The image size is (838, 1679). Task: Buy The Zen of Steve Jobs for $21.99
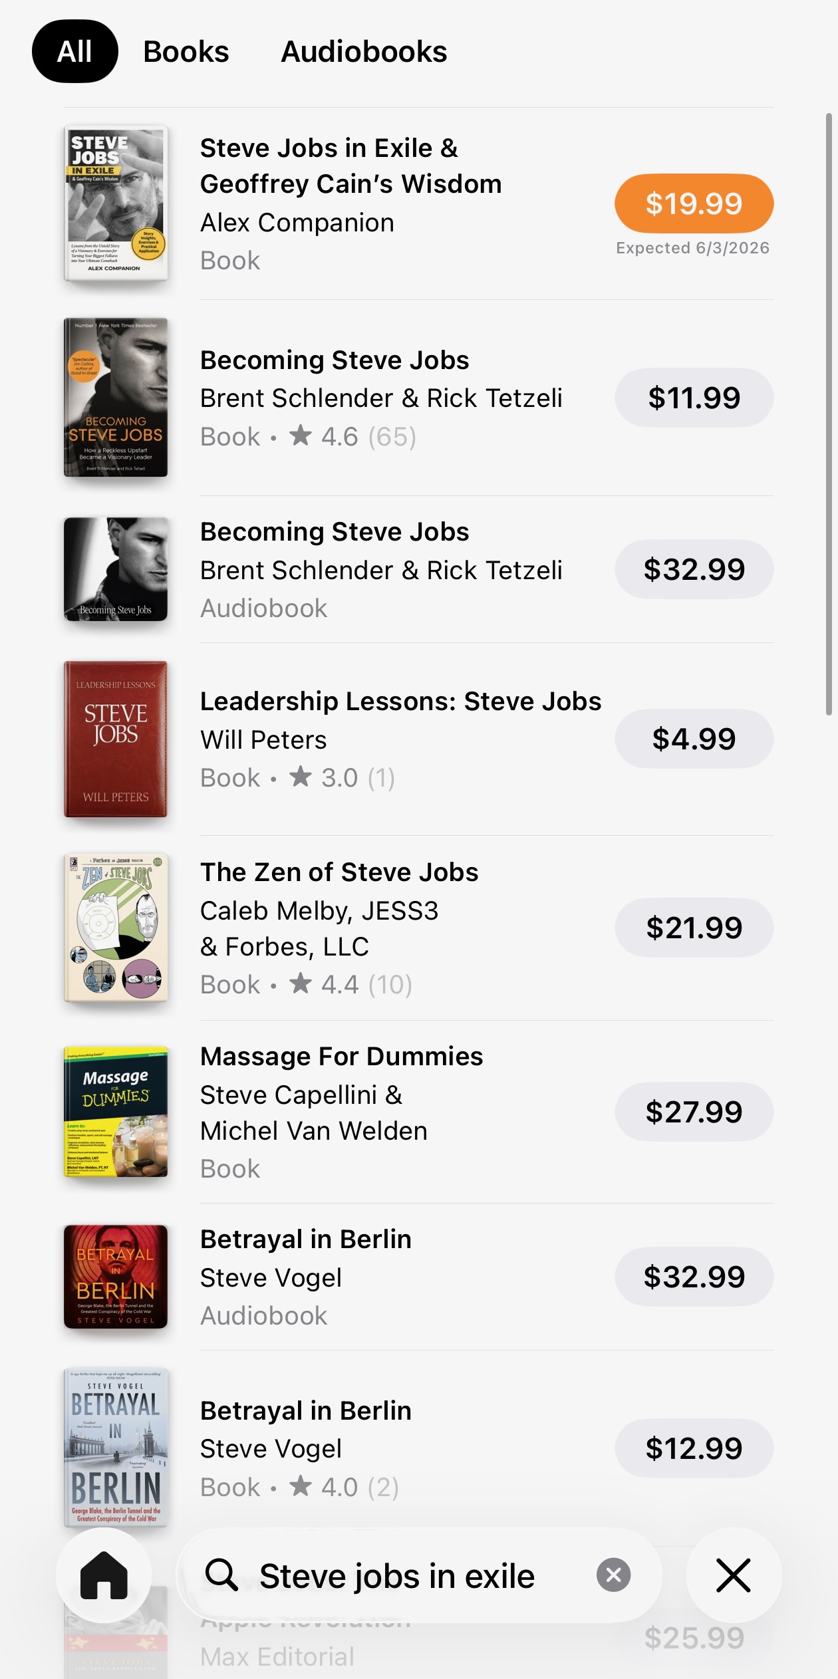click(694, 927)
